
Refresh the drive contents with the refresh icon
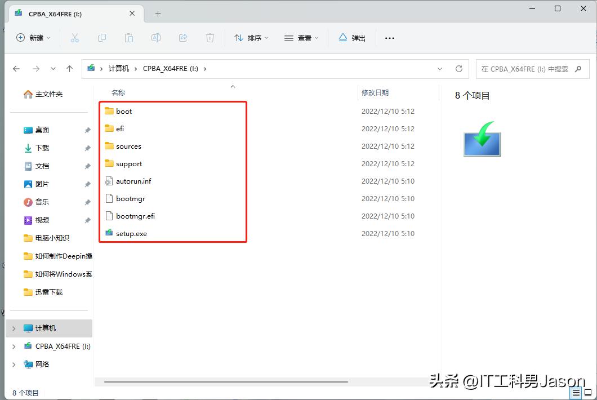[x=459, y=69]
